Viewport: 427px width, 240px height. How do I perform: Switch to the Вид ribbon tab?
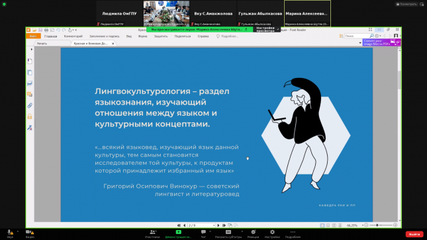coord(129,36)
